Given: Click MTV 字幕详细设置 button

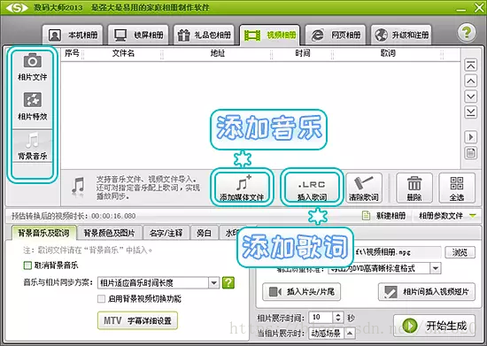Looking at the screenshot, I should pos(137,320).
